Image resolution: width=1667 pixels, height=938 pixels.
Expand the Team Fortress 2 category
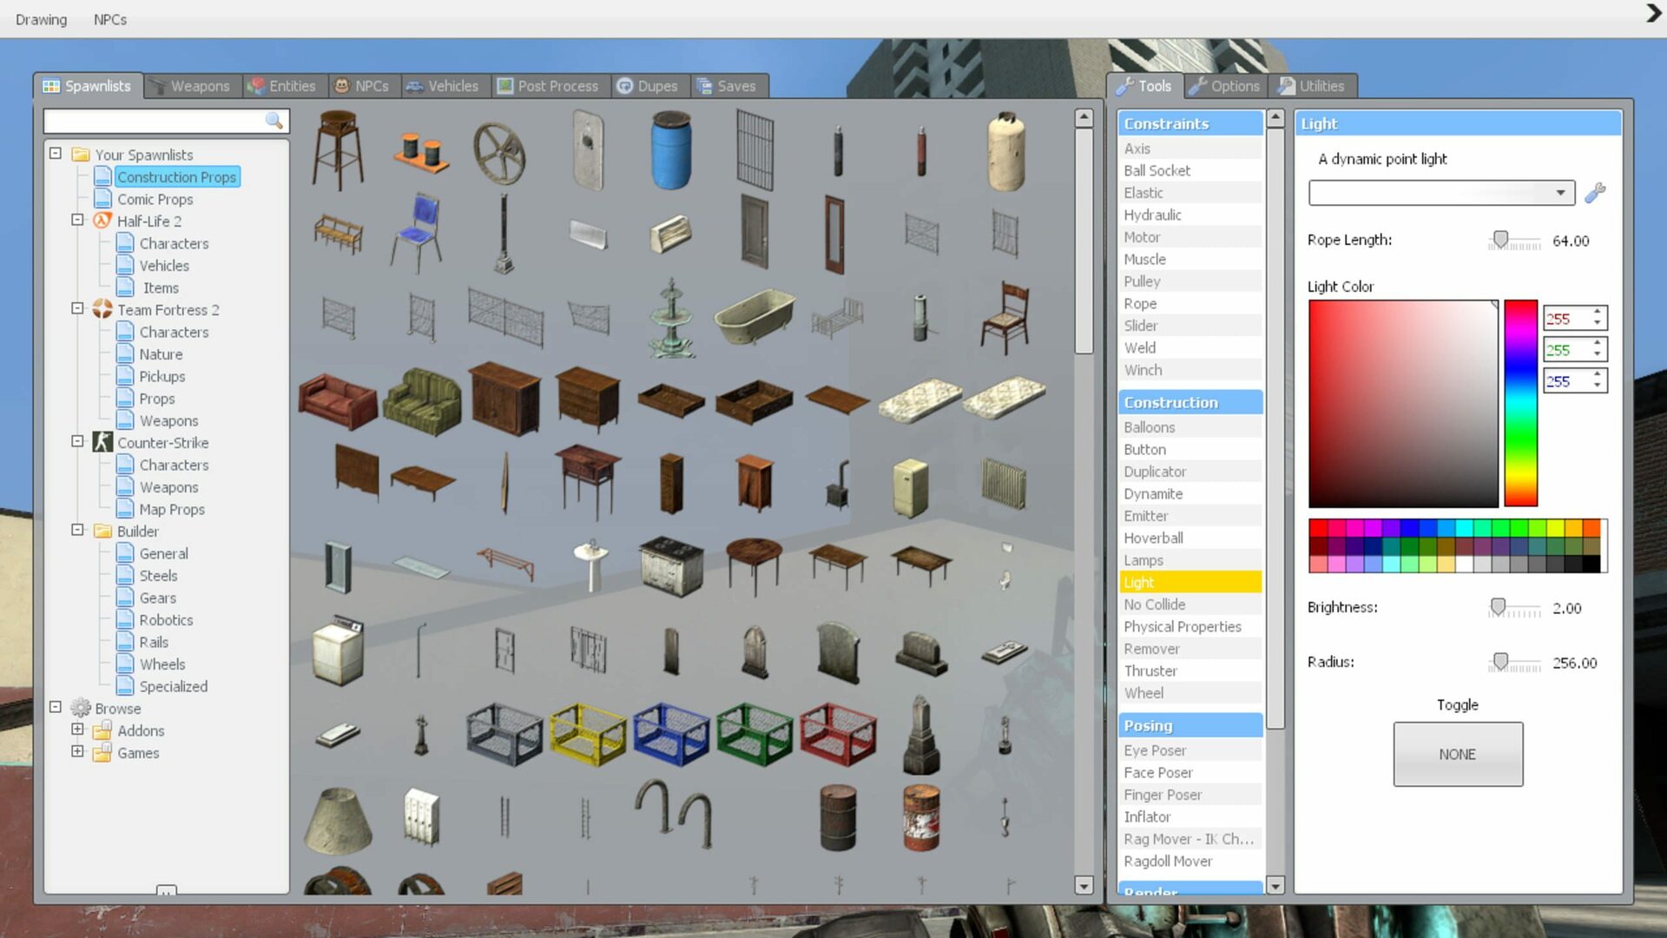click(x=78, y=309)
